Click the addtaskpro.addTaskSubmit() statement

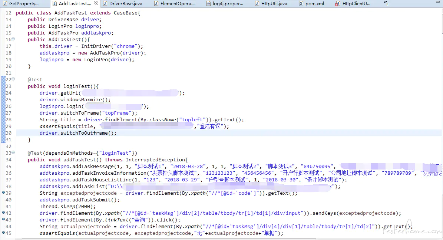(79, 200)
